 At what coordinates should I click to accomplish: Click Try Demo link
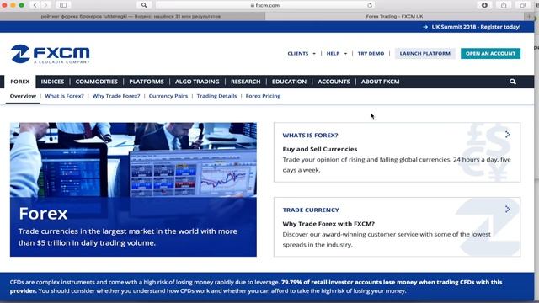coord(371,54)
